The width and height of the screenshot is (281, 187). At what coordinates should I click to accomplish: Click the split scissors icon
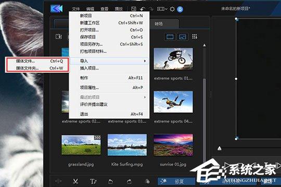tap(75, 181)
